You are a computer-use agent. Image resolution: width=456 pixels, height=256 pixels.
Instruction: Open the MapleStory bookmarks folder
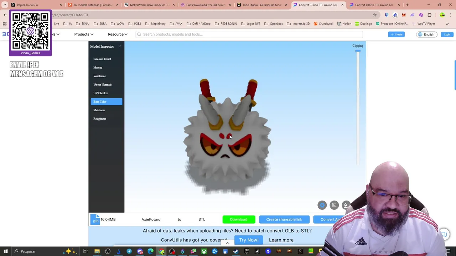[155, 24]
